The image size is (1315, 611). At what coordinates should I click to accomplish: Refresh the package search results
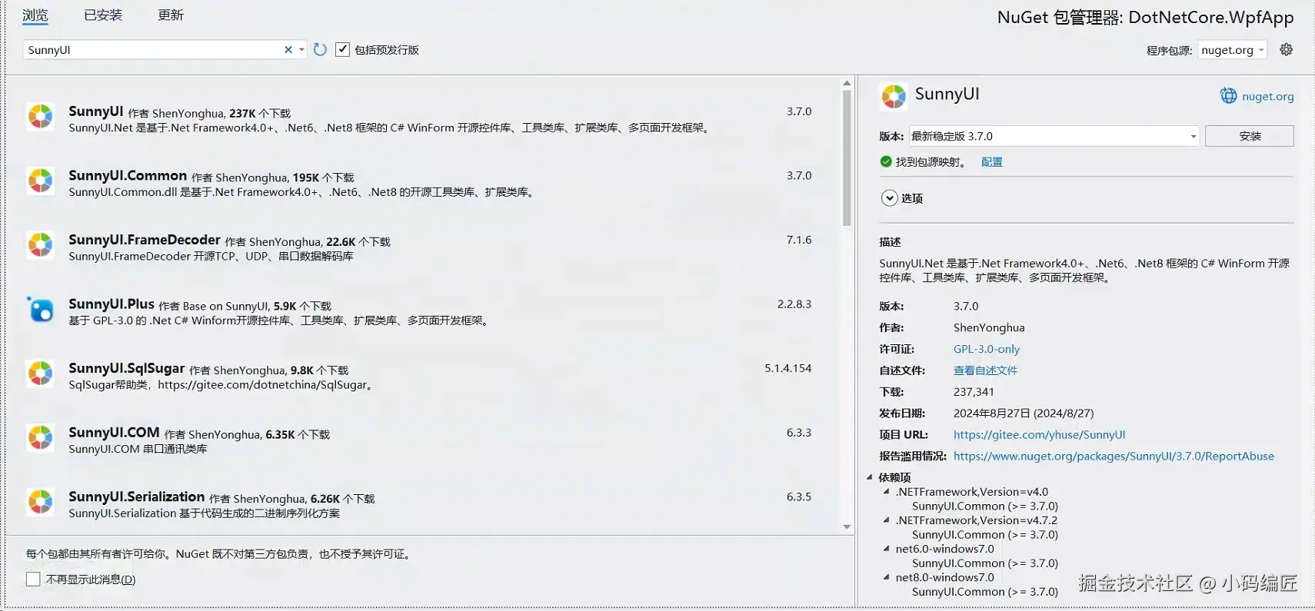320,49
